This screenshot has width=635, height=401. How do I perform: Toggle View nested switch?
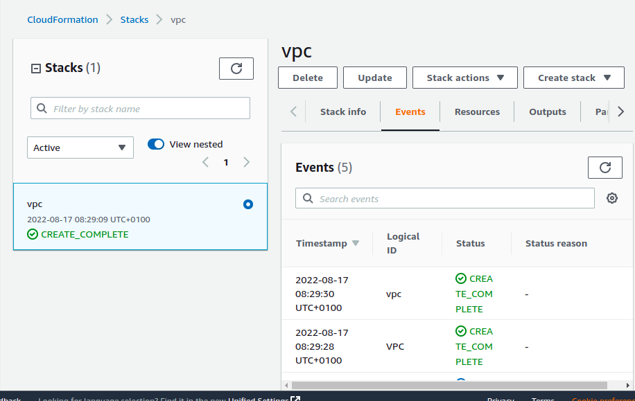point(156,144)
